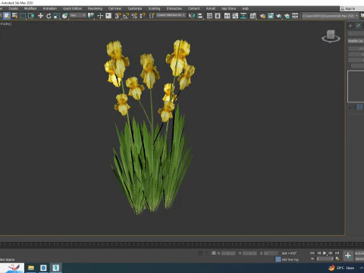Screen dimensions: 364x273
Task: Toggle the Window/Crossing selection icon
Action: point(31,16)
